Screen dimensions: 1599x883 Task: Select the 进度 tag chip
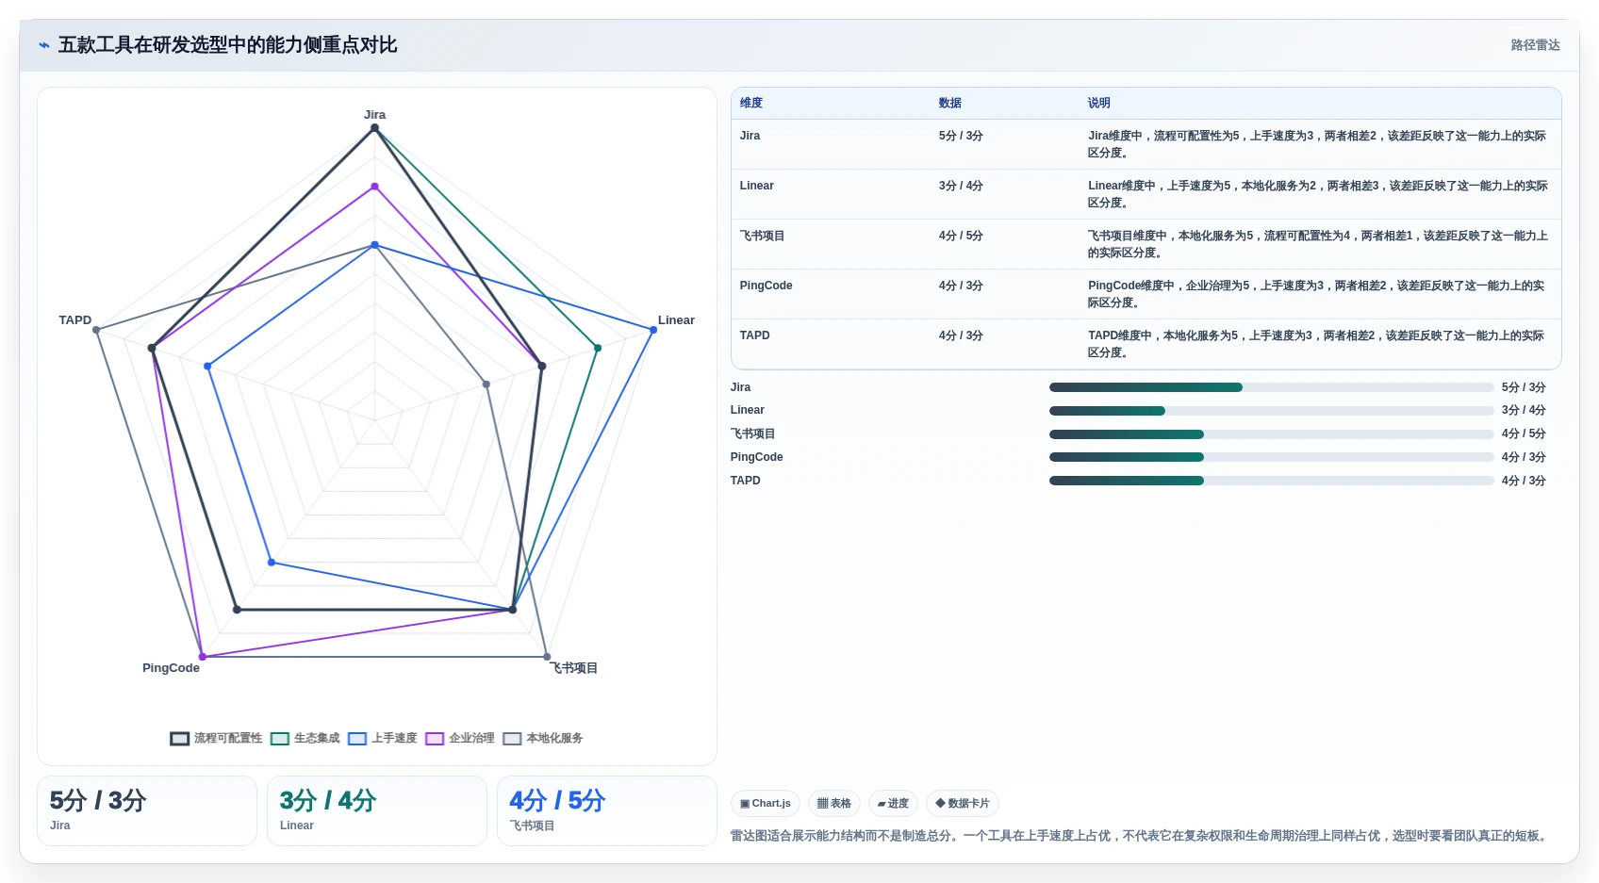[893, 804]
